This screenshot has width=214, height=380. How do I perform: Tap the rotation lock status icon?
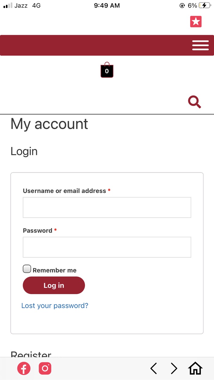(182, 5)
